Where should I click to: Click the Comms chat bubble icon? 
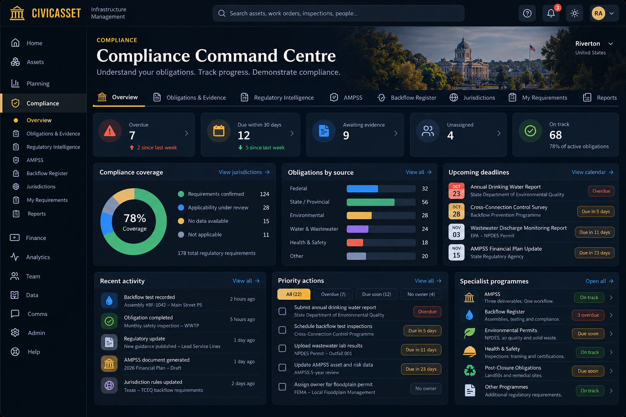[15, 314]
